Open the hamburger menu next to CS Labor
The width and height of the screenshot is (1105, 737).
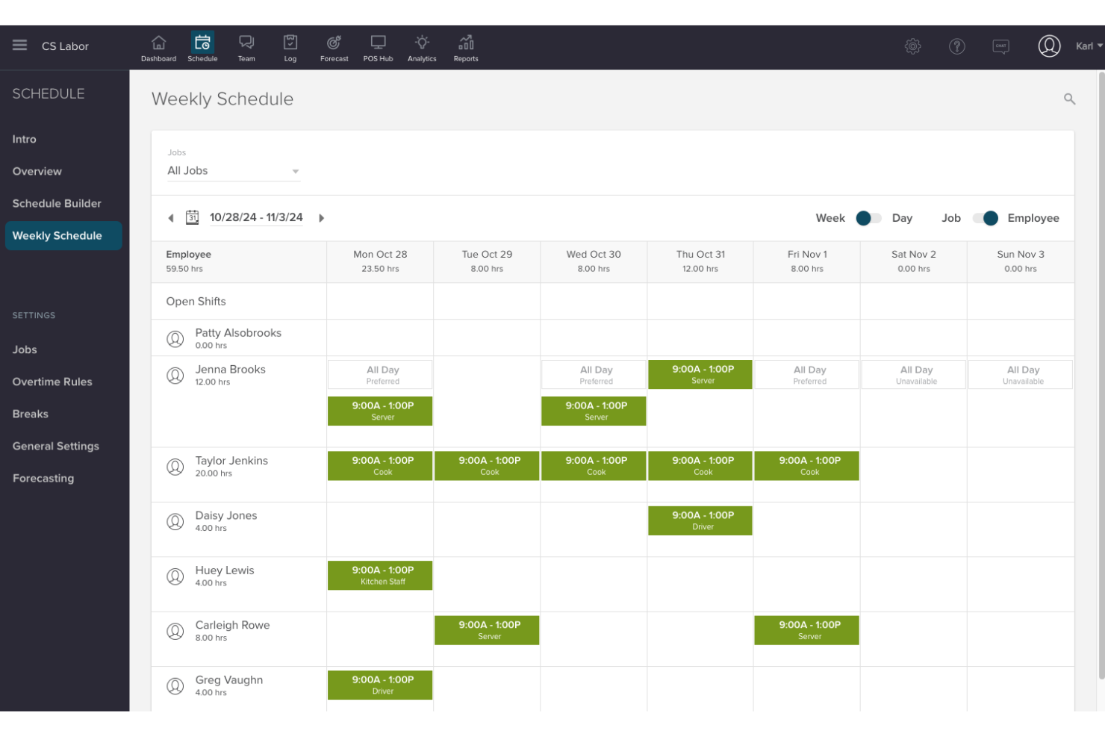coord(19,45)
